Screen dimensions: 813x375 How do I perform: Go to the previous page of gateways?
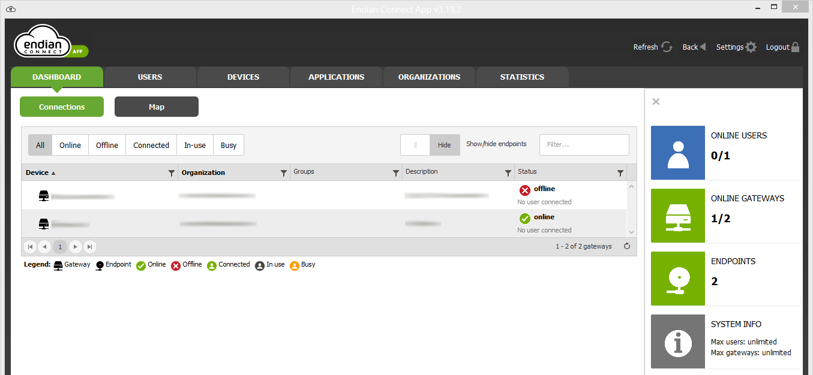coord(44,246)
